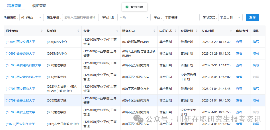This screenshot has height=130, width=270.
Task: Click 查看 for 西安建筑科技大学 普通计划 row
Action: [x=239, y=65]
